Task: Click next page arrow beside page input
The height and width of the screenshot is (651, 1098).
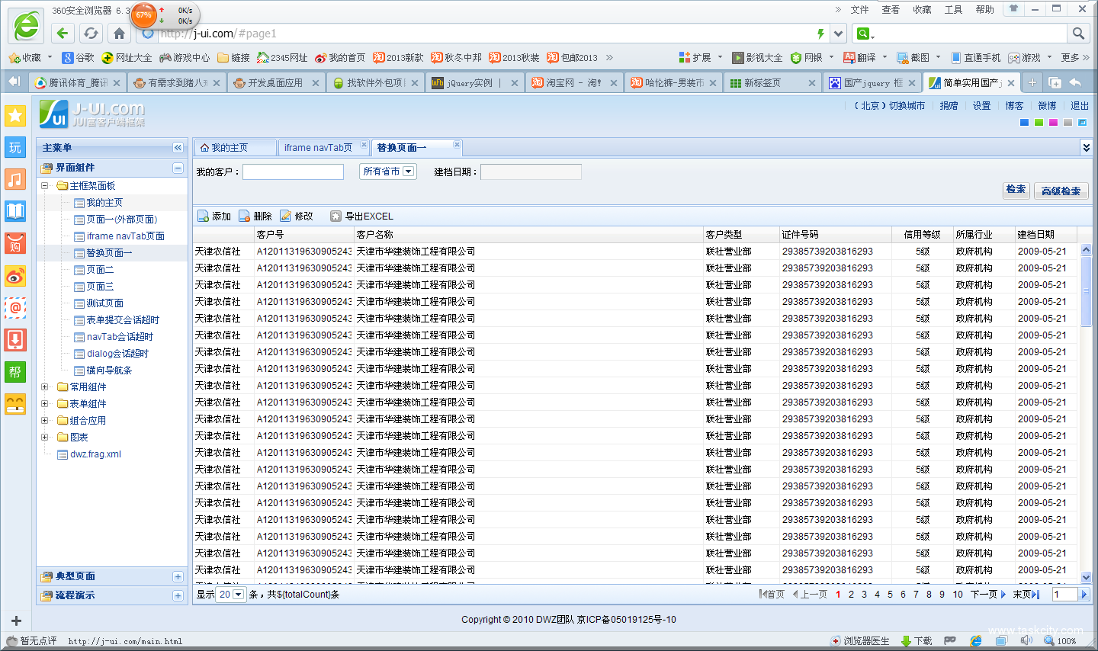Action: 1084,595
